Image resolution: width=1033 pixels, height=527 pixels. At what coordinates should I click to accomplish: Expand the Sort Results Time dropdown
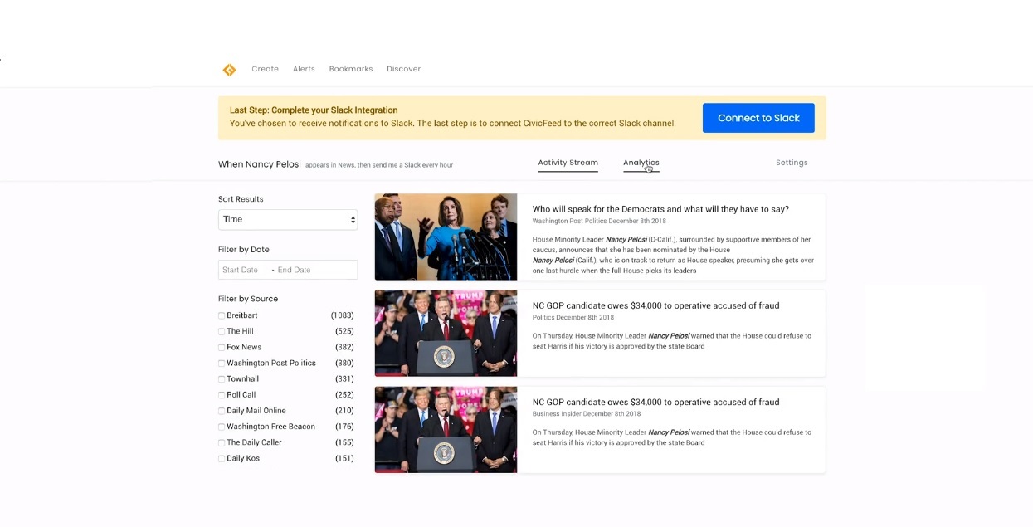point(287,219)
